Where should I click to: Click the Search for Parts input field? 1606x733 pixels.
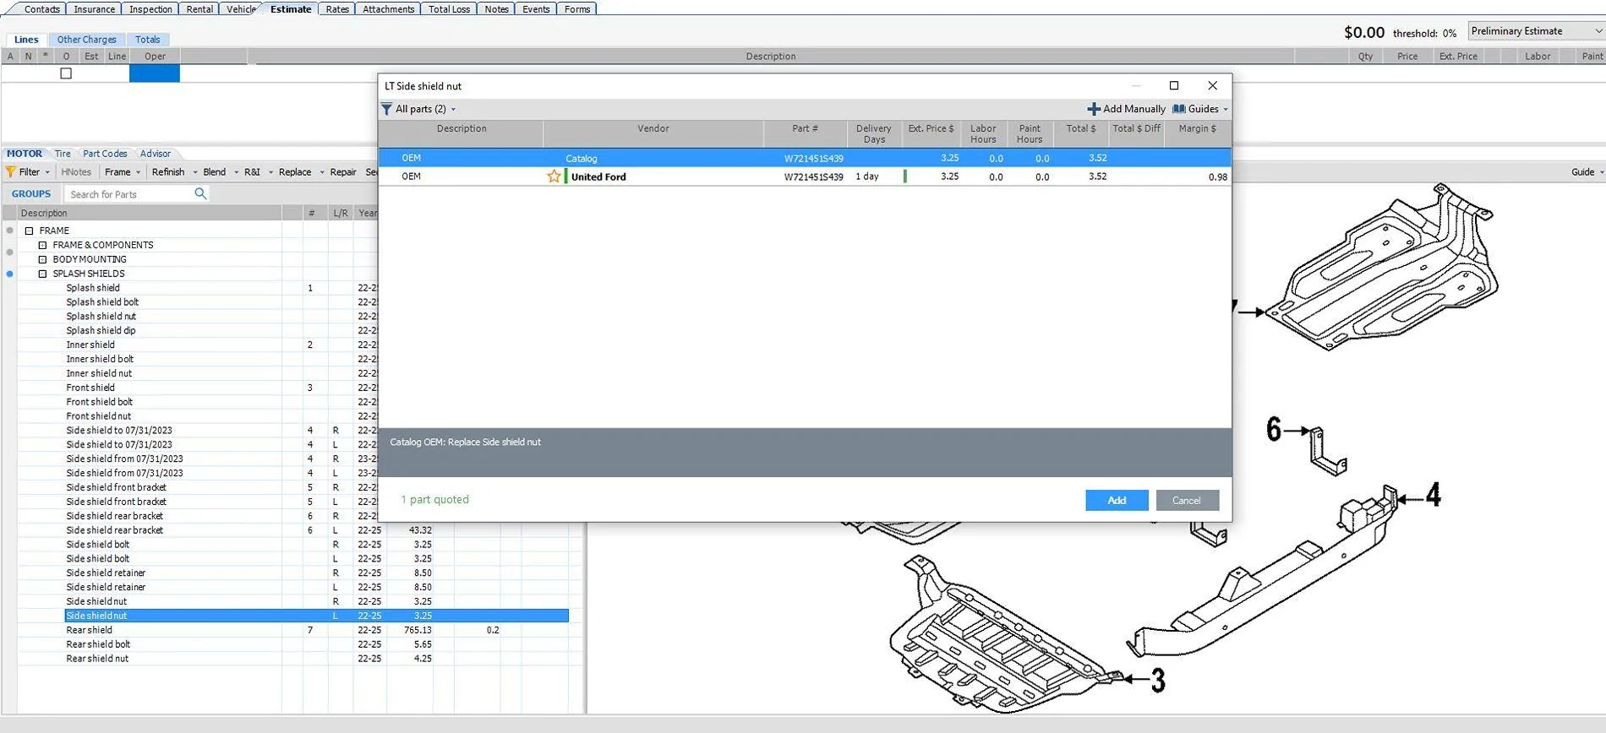coord(128,194)
